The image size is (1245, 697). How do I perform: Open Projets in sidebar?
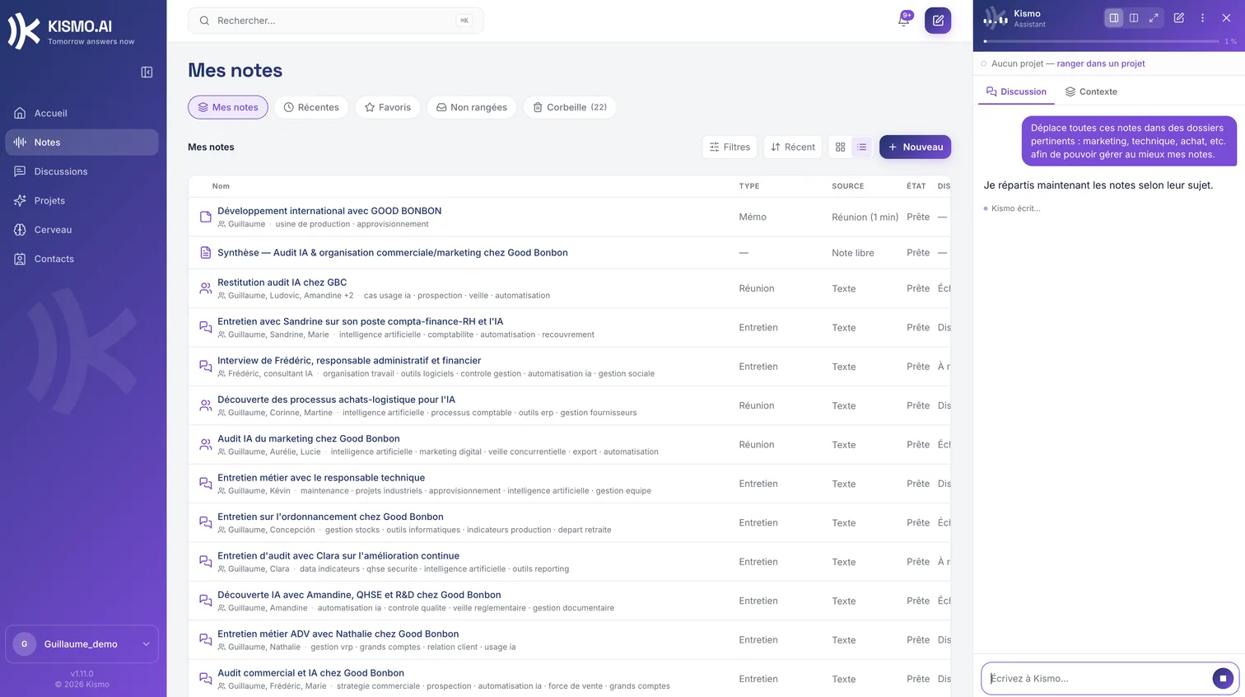coord(82,200)
